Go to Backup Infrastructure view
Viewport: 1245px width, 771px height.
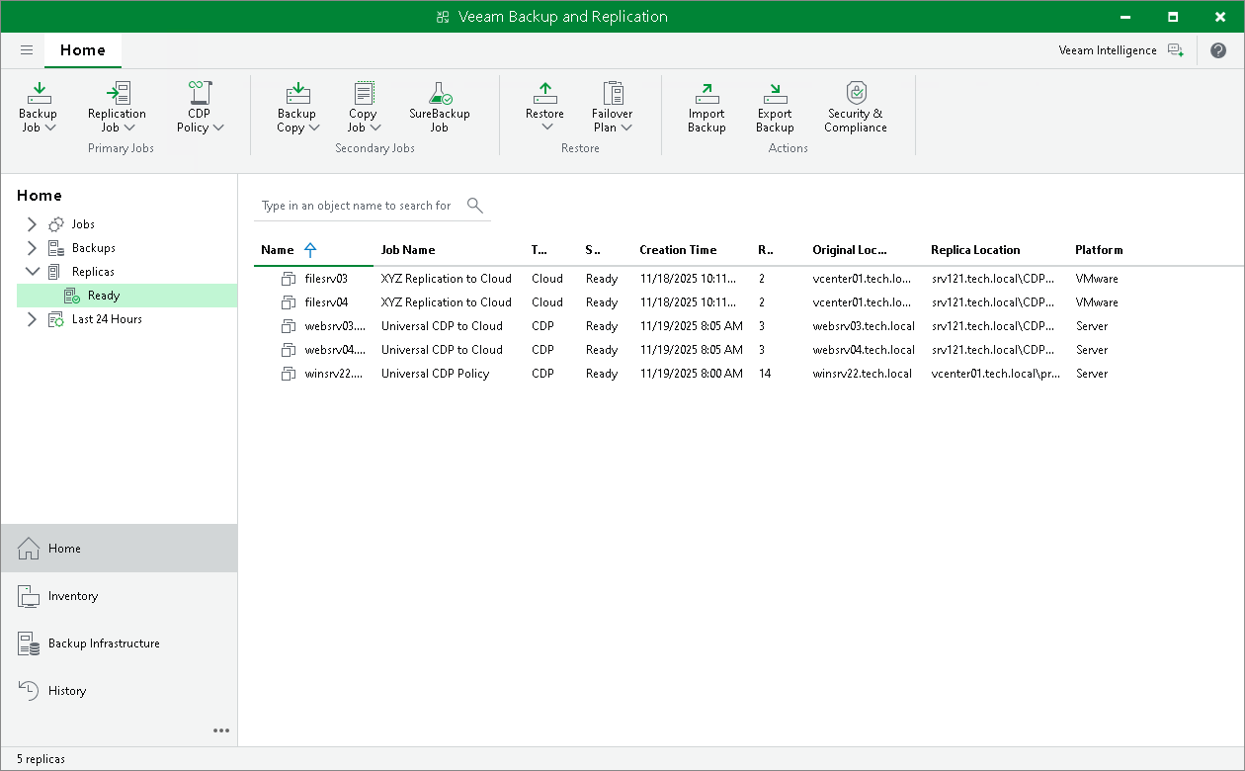104,643
